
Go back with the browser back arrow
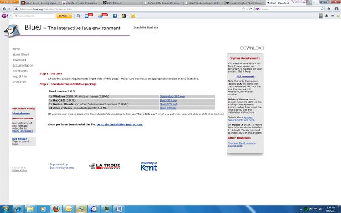click(4, 9)
